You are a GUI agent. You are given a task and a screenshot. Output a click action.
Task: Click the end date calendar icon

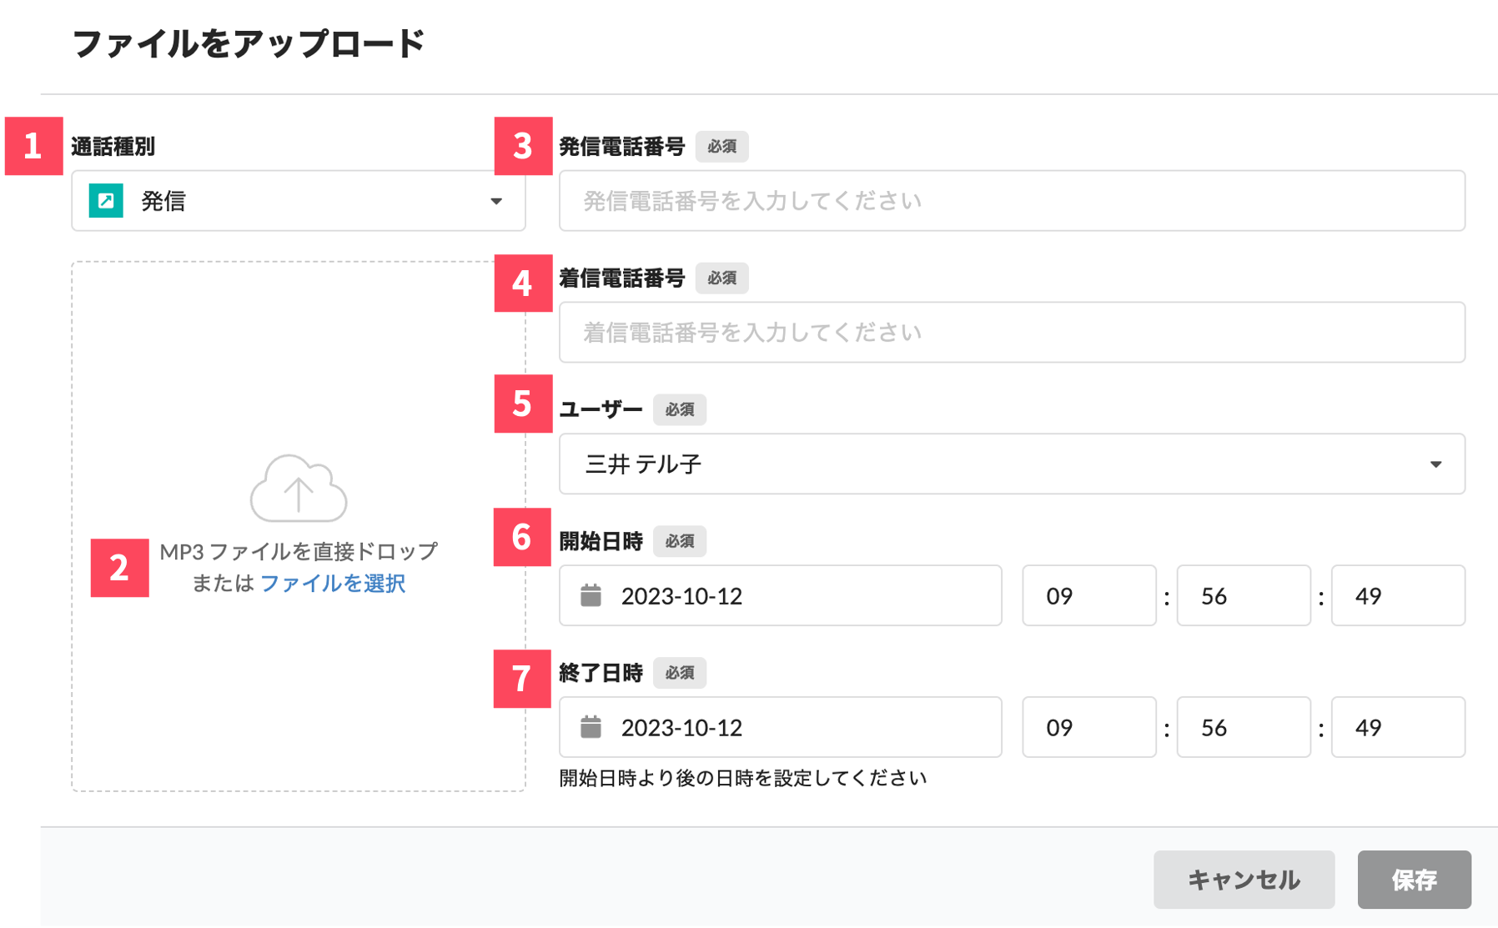(x=591, y=727)
